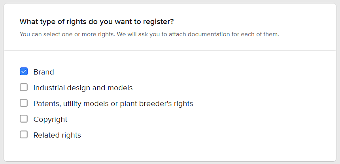Screen dimensions: 340x164
Task: Click the word "models" after "Industrial design and"
Action: pos(121,88)
